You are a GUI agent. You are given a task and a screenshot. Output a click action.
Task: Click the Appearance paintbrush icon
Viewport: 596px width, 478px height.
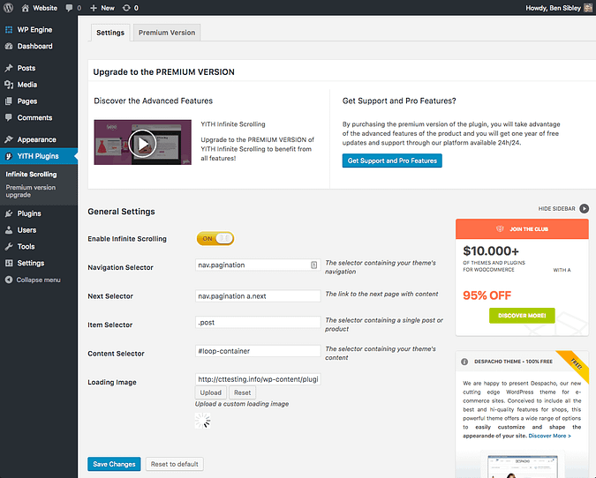coord(9,139)
